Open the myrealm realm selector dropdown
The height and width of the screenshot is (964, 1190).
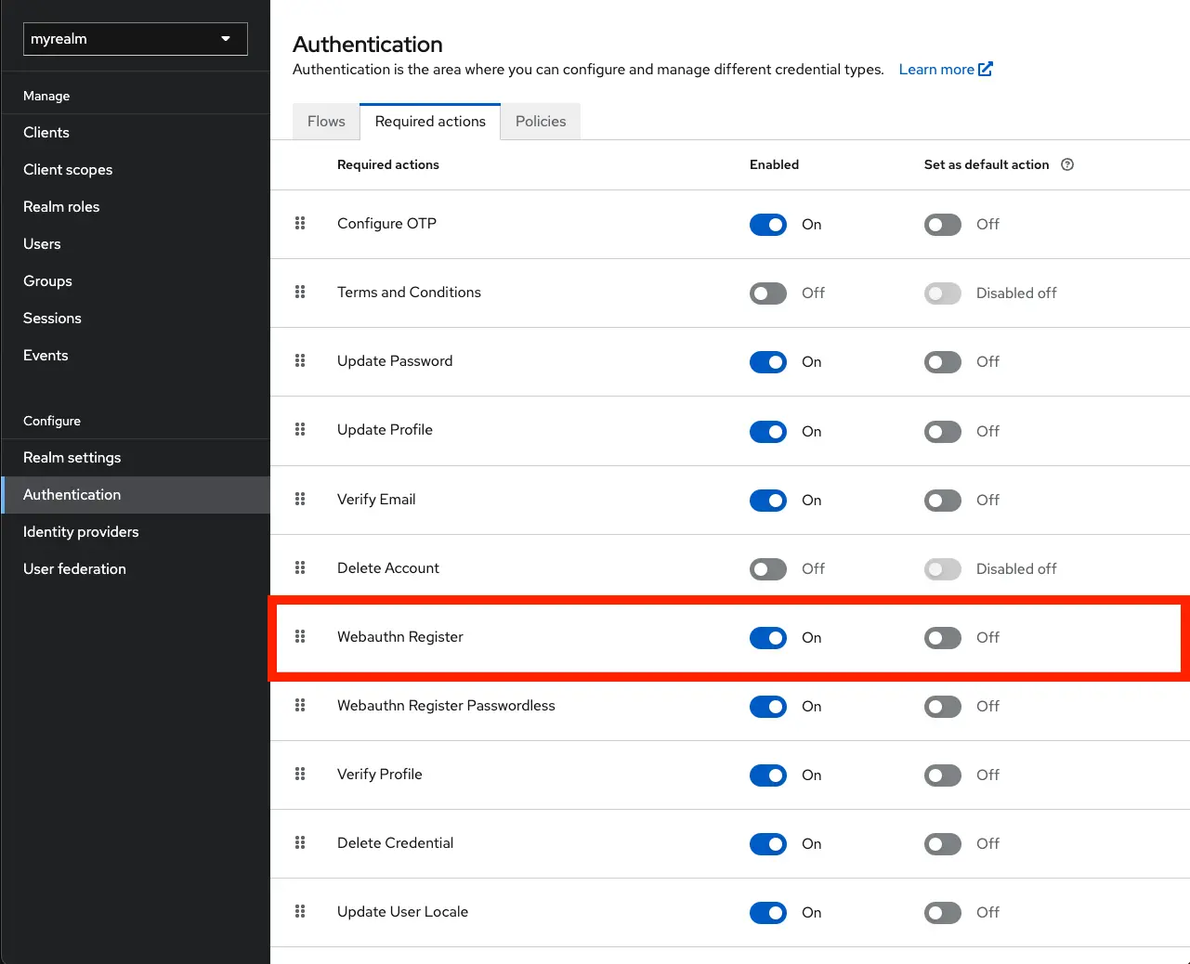pos(136,39)
